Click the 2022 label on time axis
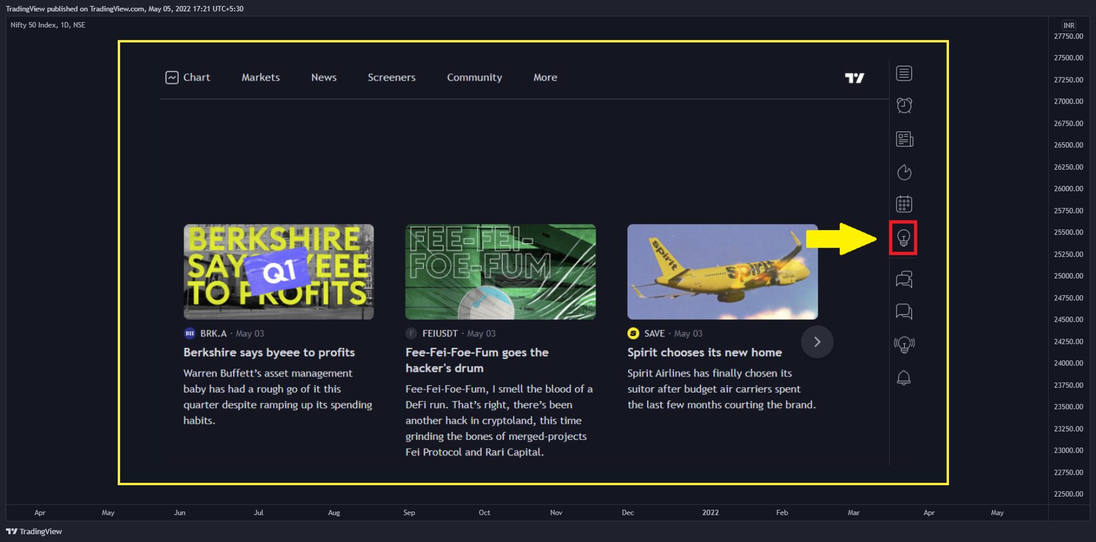 [x=711, y=513]
